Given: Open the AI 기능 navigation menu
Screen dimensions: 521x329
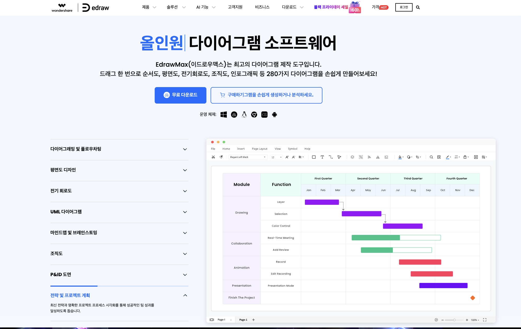Looking at the screenshot, I should (206, 7).
